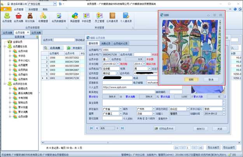
Task: Click 关闭 in the edit dialog
Action: coord(220,129)
